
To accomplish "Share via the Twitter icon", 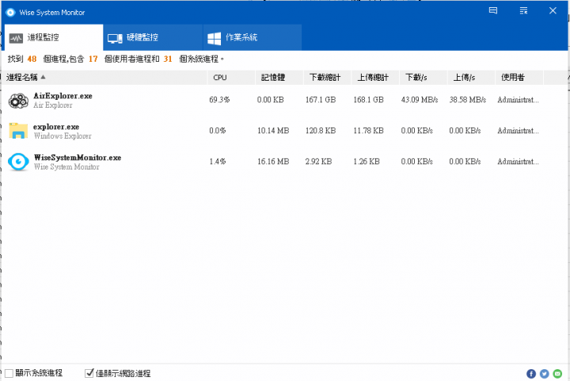I will (544, 374).
